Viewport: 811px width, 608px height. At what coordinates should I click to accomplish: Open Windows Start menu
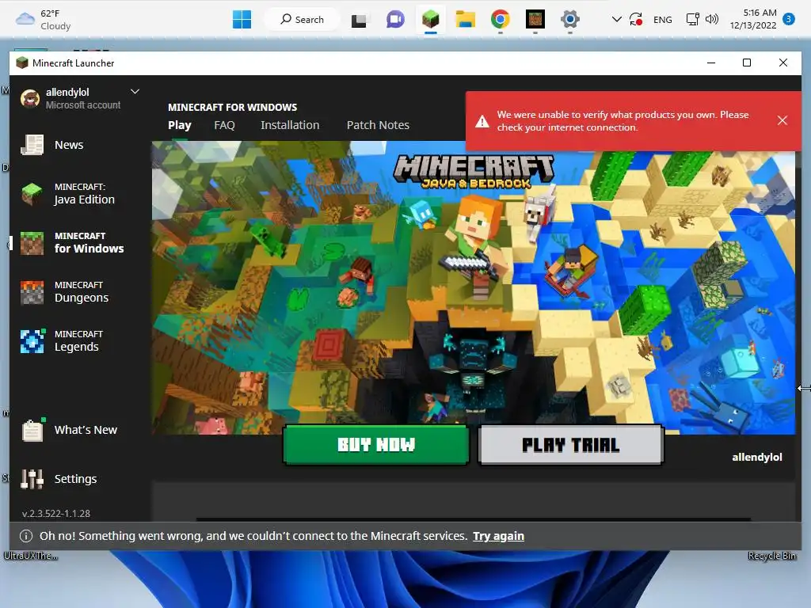(x=242, y=20)
